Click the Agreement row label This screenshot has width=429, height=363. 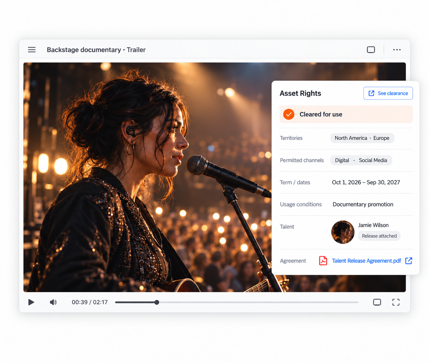point(293,261)
